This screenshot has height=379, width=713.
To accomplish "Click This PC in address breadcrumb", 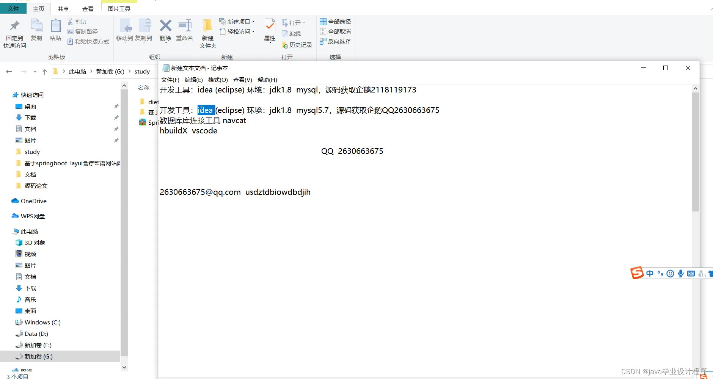I will pyautogui.click(x=78, y=72).
